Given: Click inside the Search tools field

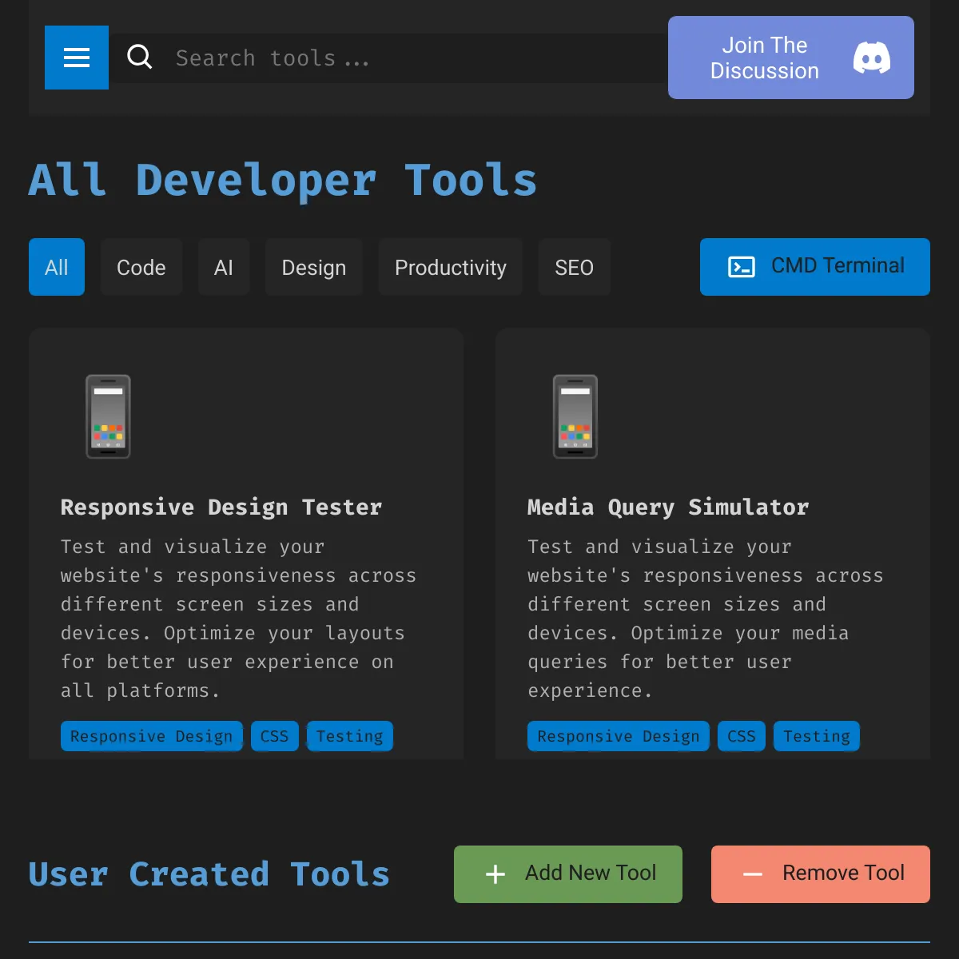Looking at the screenshot, I should 360,58.
